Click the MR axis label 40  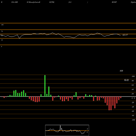pos(133,89)
